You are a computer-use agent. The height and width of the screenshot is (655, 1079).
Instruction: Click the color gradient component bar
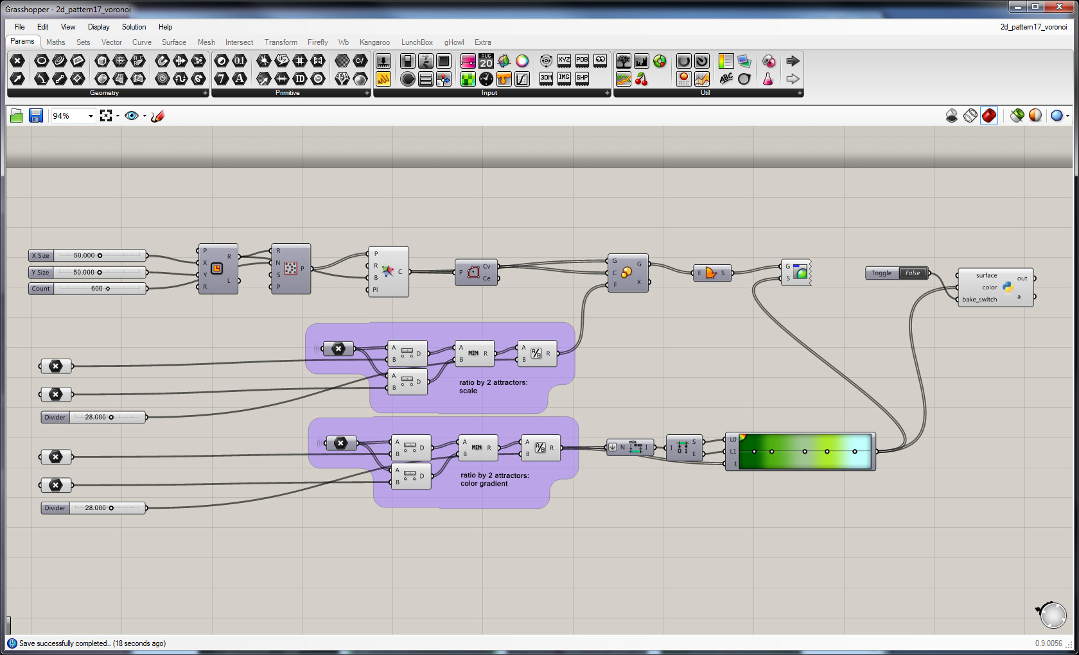pos(805,452)
